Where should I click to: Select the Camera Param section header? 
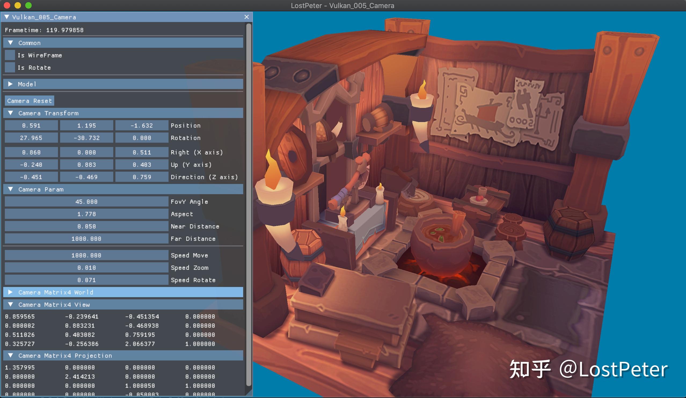pyautogui.click(x=41, y=189)
